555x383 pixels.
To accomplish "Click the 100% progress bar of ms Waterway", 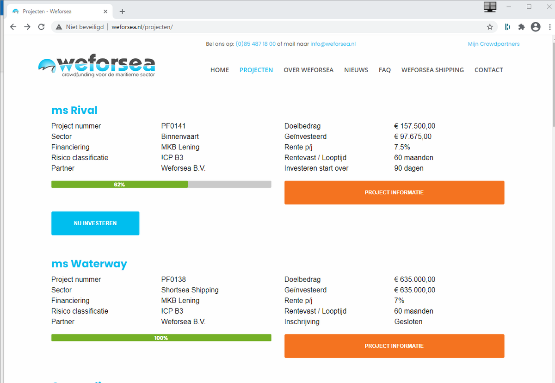I will [x=161, y=338].
